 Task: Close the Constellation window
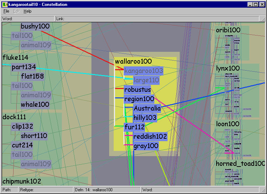262,5
